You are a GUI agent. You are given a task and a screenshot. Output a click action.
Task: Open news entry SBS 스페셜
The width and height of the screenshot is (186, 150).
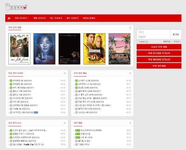tap(29, 144)
